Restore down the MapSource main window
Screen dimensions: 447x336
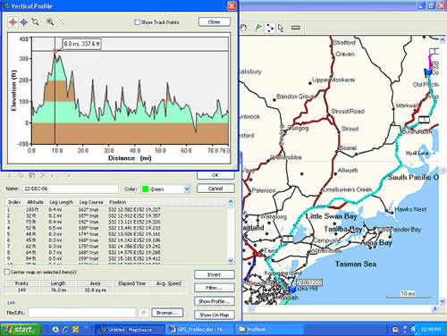(431, 5)
